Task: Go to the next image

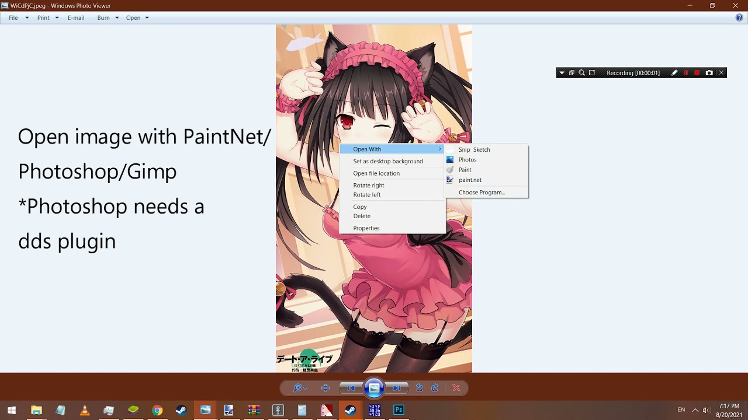Action: coord(397,388)
